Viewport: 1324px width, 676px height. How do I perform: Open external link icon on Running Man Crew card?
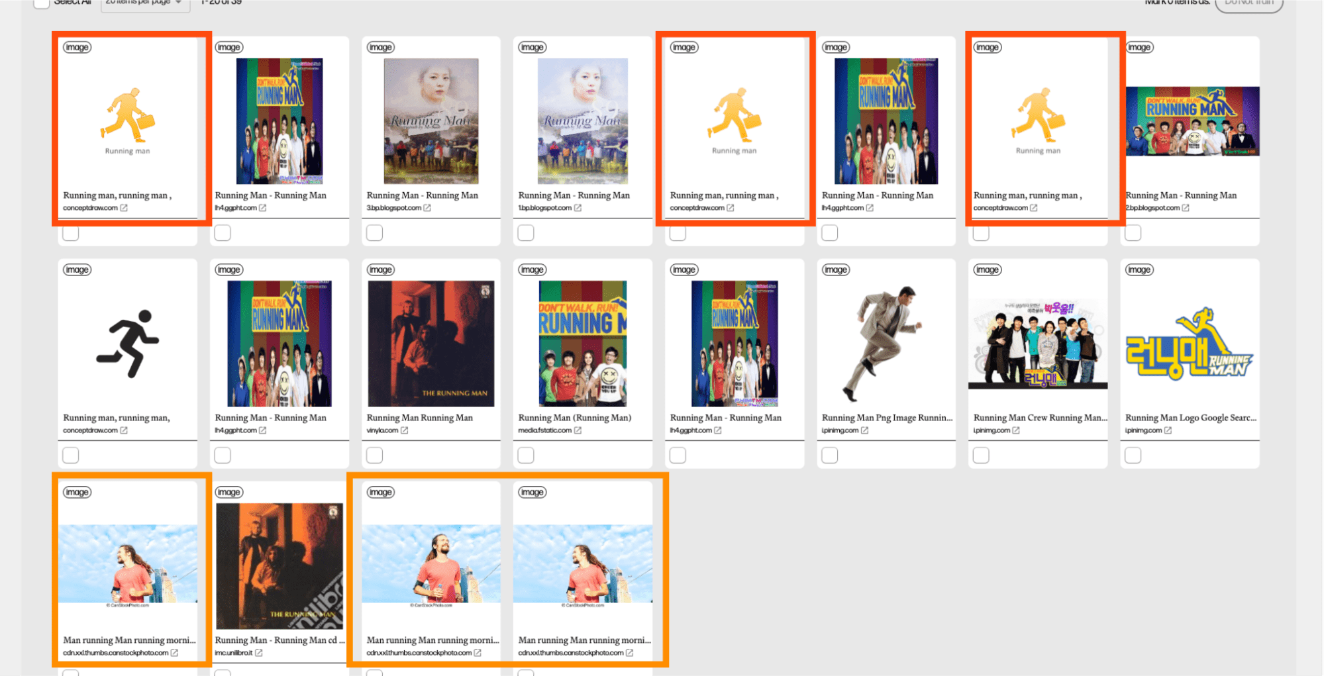[1016, 430]
